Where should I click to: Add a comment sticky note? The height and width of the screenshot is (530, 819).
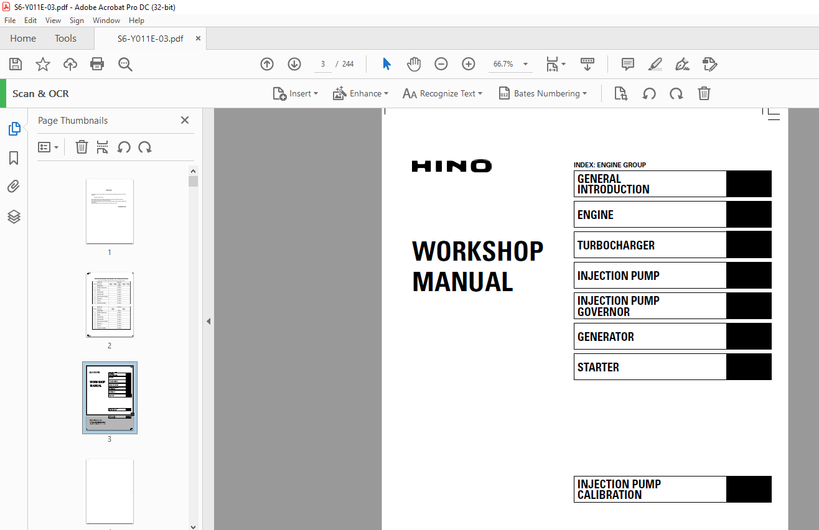coord(628,64)
